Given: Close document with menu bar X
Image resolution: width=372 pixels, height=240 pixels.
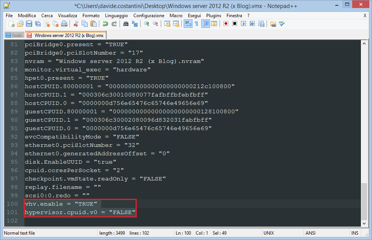Looking at the screenshot, I should [x=365, y=16].
